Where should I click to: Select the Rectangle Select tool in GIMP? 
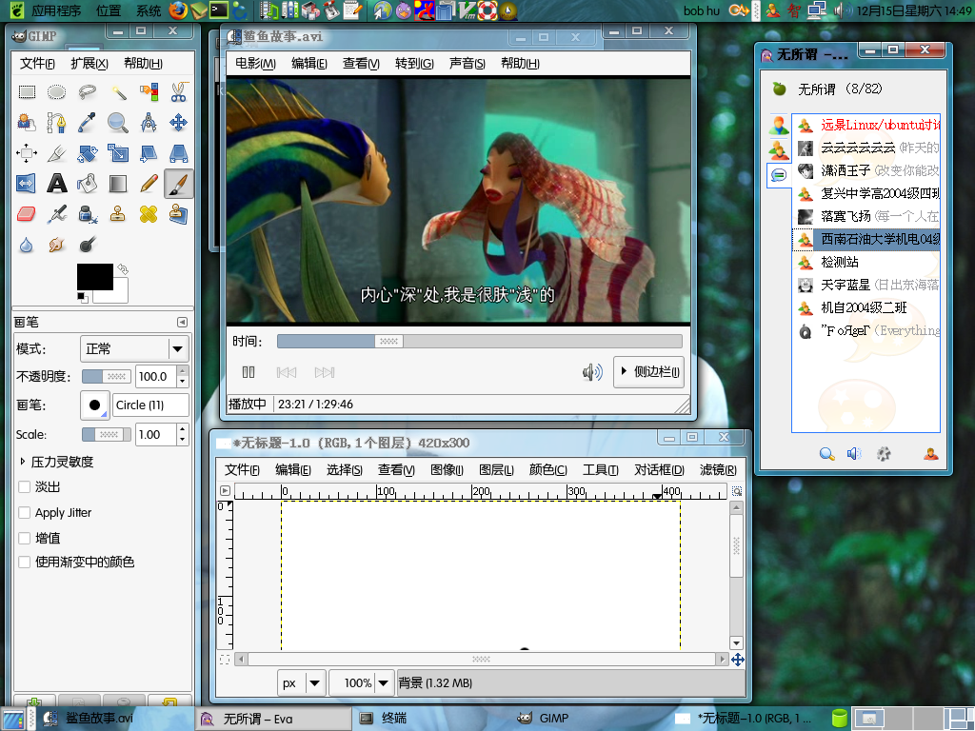pyautogui.click(x=27, y=92)
